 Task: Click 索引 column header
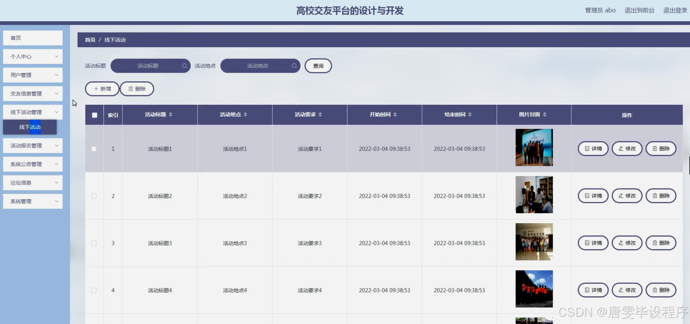tap(113, 115)
